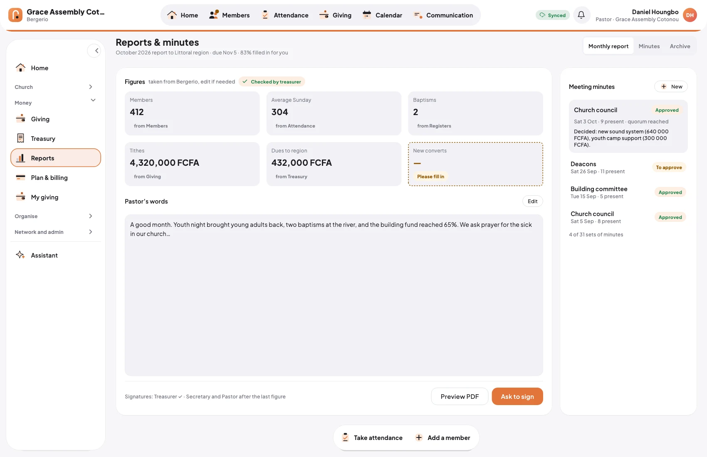Click Take attendance in the bottom bar
Image resolution: width=707 pixels, height=457 pixels.
(x=372, y=437)
